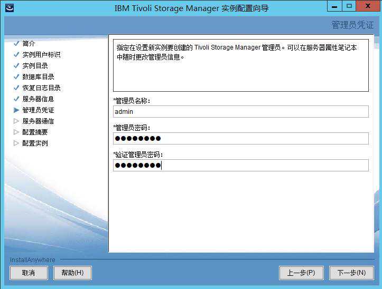Click the checkmark beside 实例用户标识
The image size is (382, 289).
pyautogui.click(x=16, y=54)
